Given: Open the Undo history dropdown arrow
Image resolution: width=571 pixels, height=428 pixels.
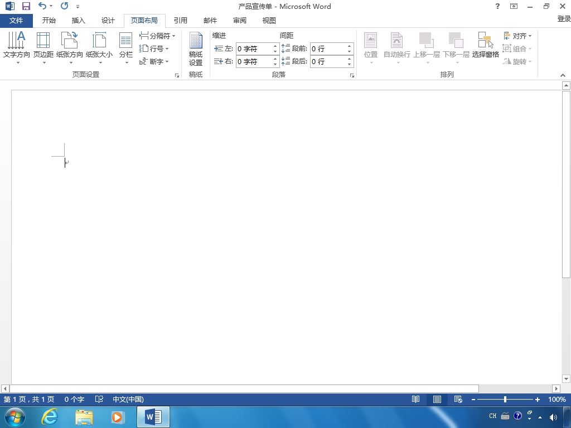Looking at the screenshot, I should pos(51,6).
